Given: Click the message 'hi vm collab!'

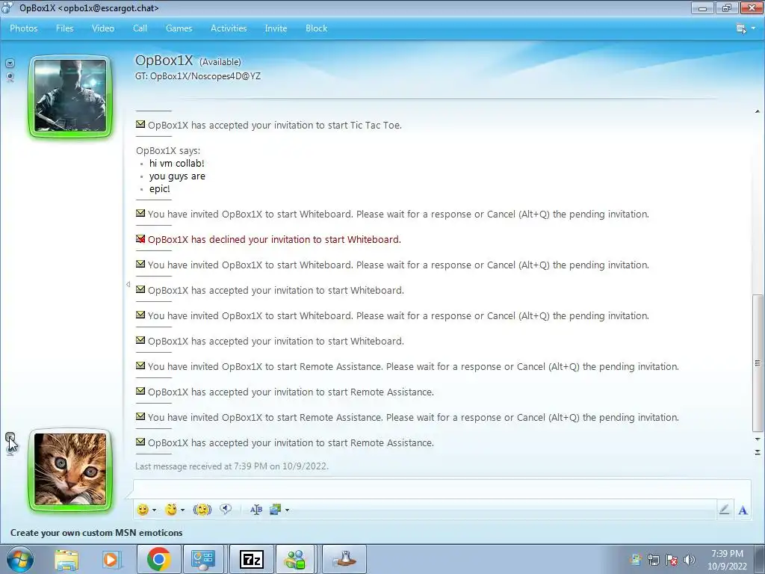Looking at the screenshot, I should click(176, 163).
